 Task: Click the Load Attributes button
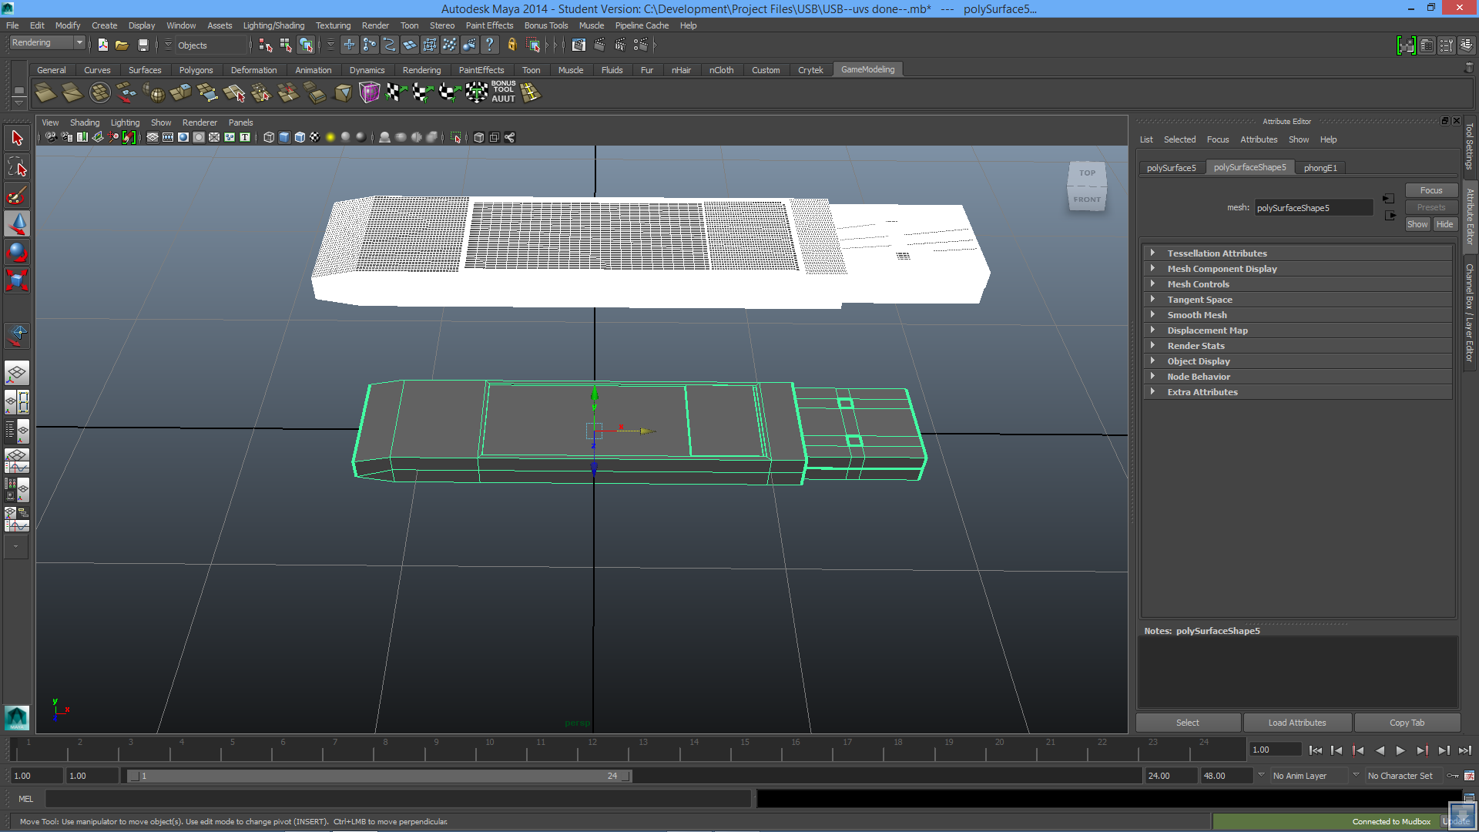1297,723
